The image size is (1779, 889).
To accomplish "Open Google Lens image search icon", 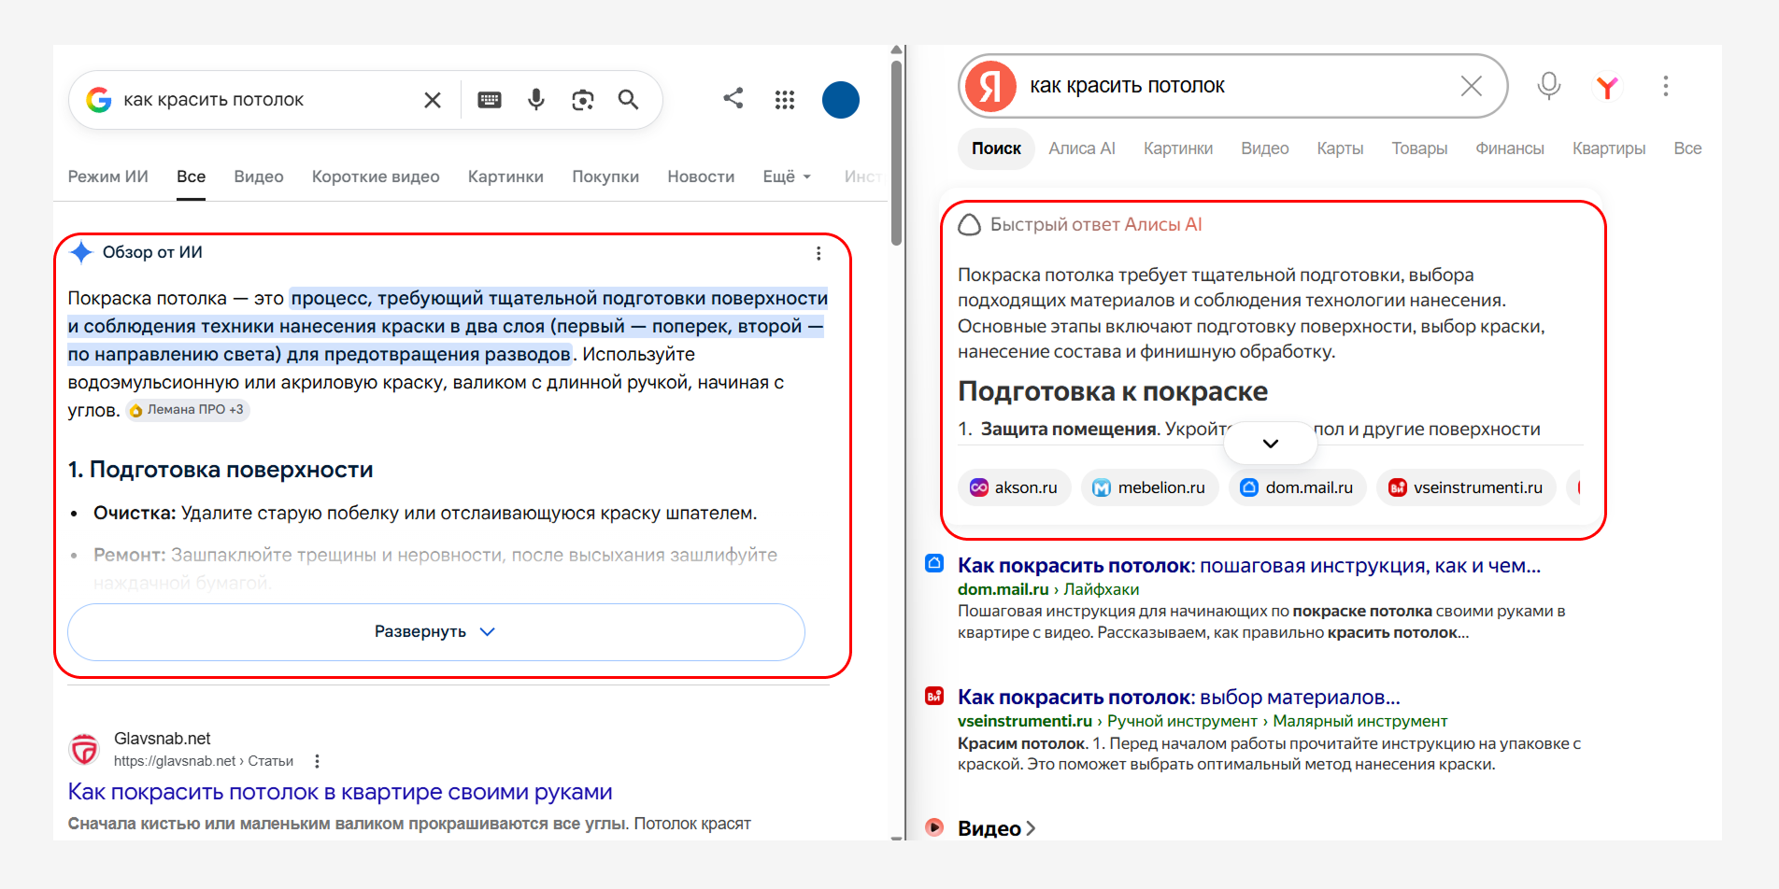I will coord(583,100).
